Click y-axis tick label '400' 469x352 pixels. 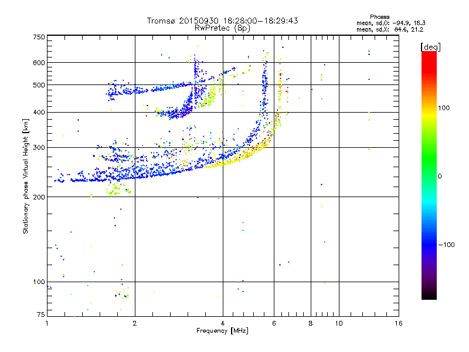39,112
